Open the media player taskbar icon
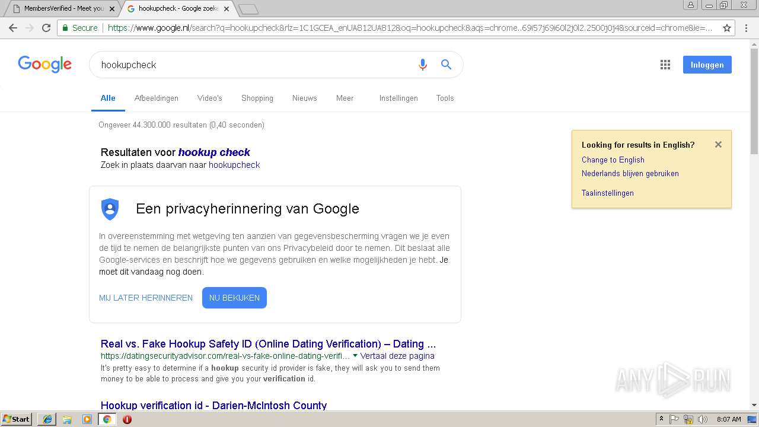The image size is (759, 427). tap(87, 419)
